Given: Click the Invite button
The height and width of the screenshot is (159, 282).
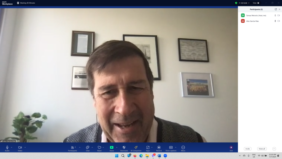Looking at the screenshot, I should (x=248, y=149).
